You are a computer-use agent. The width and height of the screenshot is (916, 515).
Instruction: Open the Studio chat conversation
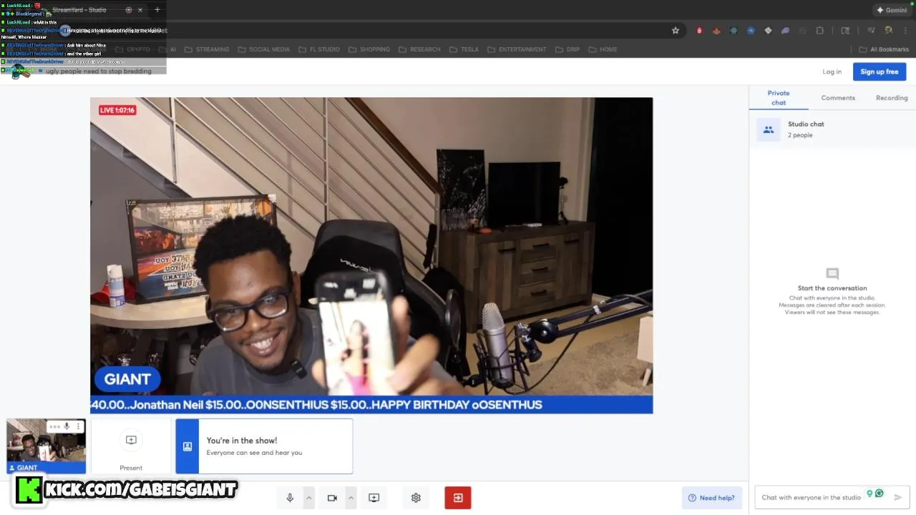[x=832, y=129]
